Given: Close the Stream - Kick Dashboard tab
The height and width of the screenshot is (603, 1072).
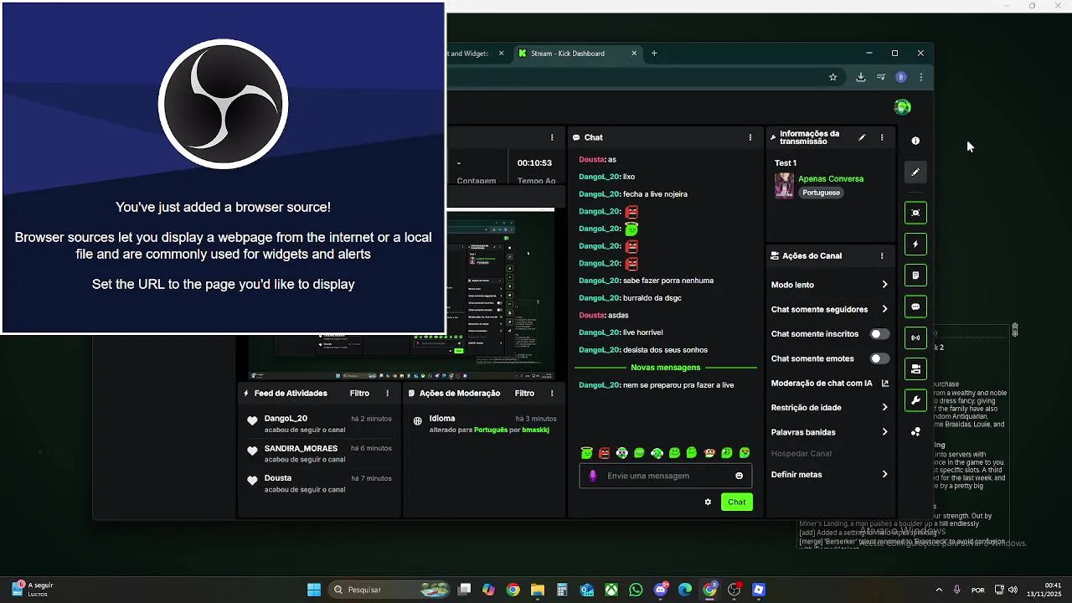Looking at the screenshot, I should point(634,54).
